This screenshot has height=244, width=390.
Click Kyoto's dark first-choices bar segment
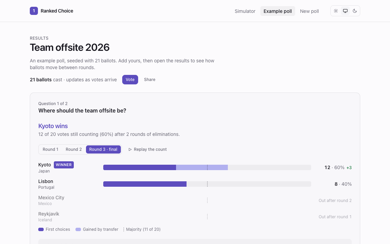pos(139,167)
